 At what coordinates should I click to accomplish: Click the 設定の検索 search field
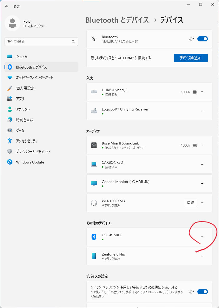tap(41, 42)
